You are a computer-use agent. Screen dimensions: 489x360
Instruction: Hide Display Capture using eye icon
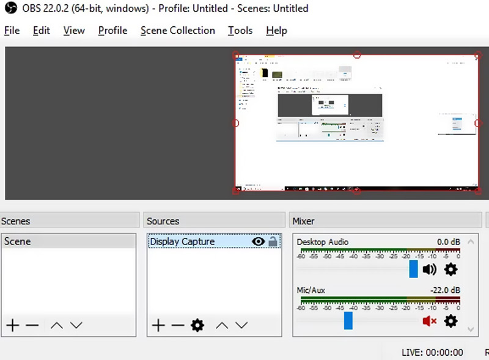coord(258,241)
